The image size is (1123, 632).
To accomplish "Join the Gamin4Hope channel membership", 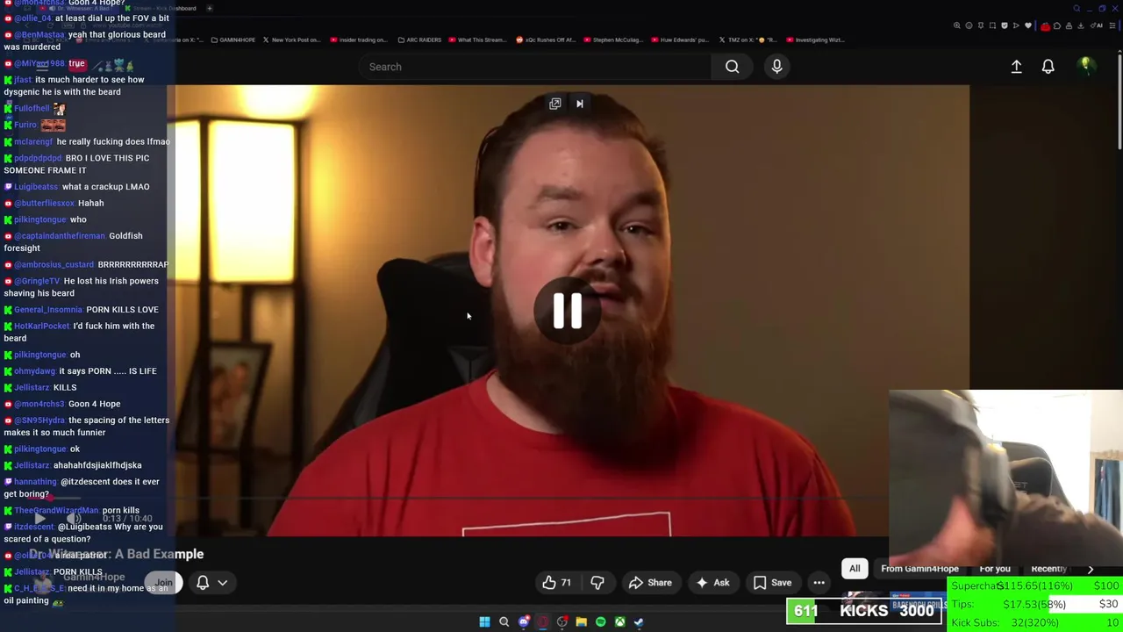I will click(x=164, y=583).
